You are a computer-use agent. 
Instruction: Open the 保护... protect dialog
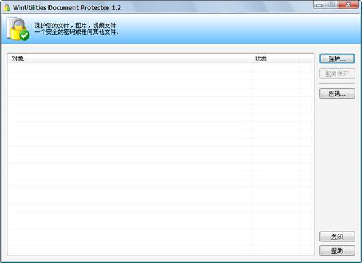point(337,59)
